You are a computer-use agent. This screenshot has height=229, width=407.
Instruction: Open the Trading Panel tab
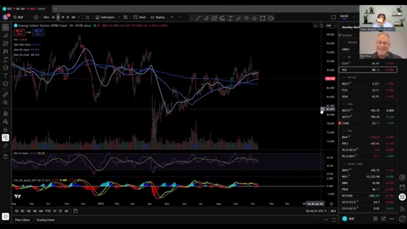tap(45, 220)
